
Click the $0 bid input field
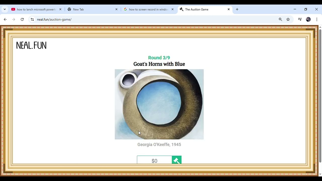click(154, 160)
